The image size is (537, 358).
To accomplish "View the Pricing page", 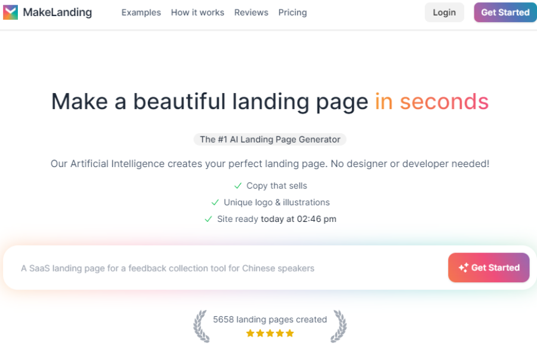I will (x=292, y=12).
